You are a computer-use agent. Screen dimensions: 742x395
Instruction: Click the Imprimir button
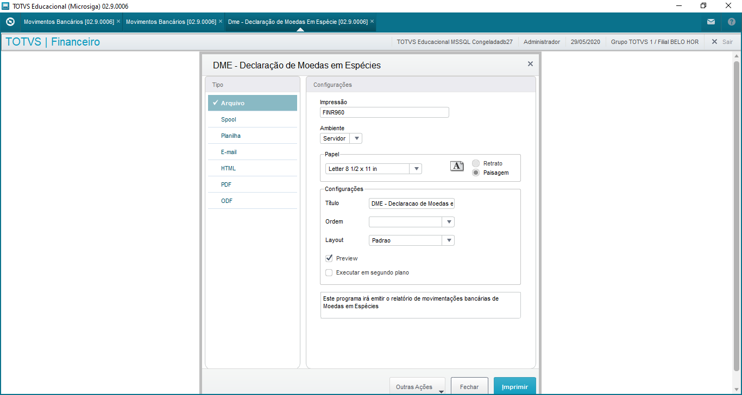pos(515,387)
